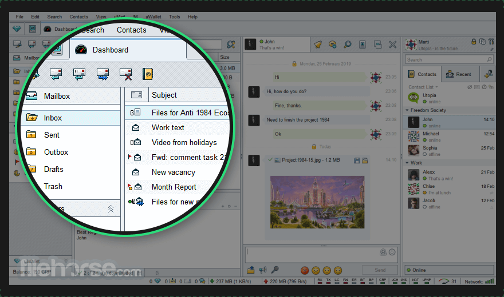Screen dimensions: 504x297
Task: Click the megaphone icon below chat input
Action: pos(263,270)
